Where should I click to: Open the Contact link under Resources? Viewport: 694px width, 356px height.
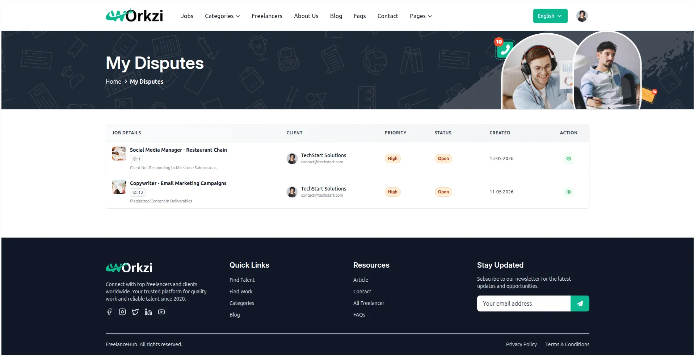362,292
